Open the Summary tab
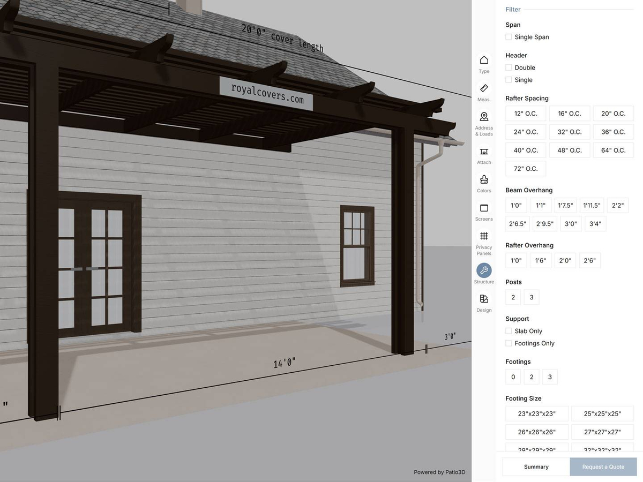 (536, 467)
